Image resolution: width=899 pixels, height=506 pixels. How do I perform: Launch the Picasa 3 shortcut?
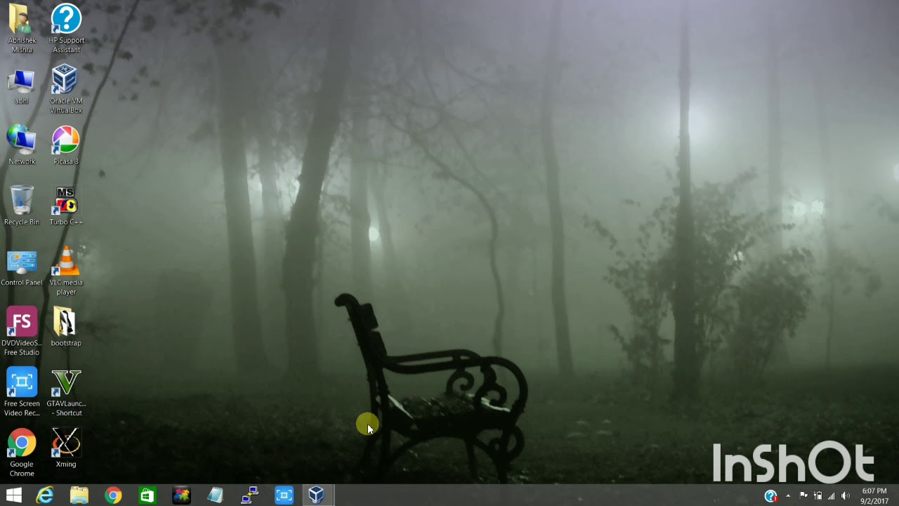click(66, 145)
